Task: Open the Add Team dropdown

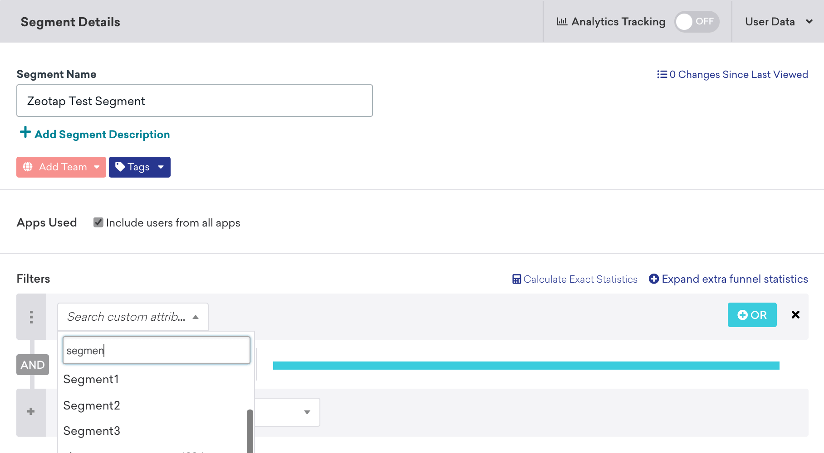Action: [61, 167]
